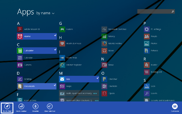Pin selected apps to Start

click(7, 108)
